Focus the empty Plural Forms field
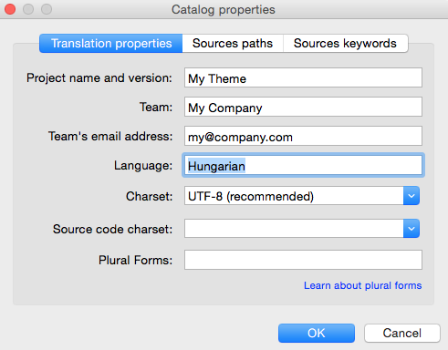 [303, 260]
